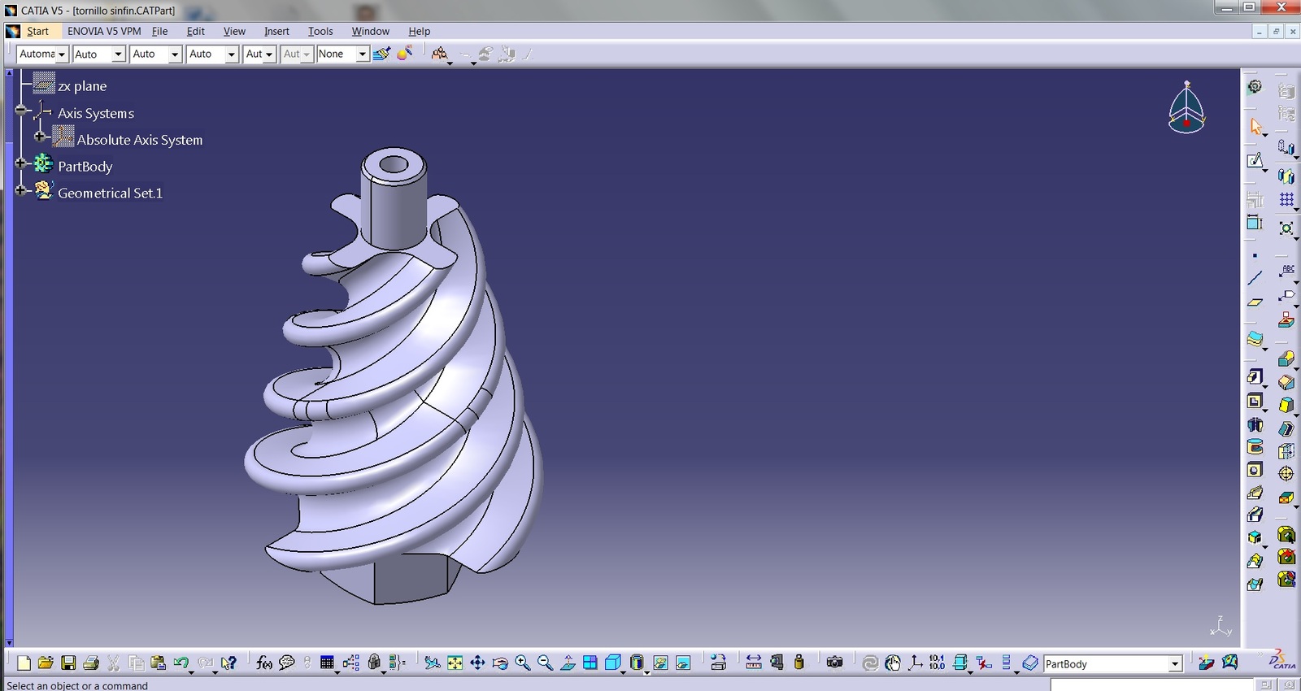
Task: Zoom in with magnifier plus
Action: coord(522,663)
